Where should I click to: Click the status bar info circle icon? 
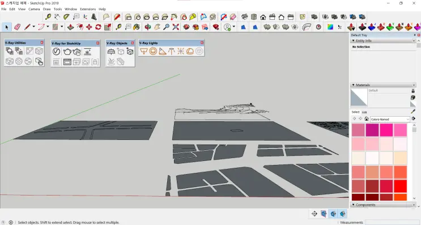pyautogui.click(x=11, y=222)
